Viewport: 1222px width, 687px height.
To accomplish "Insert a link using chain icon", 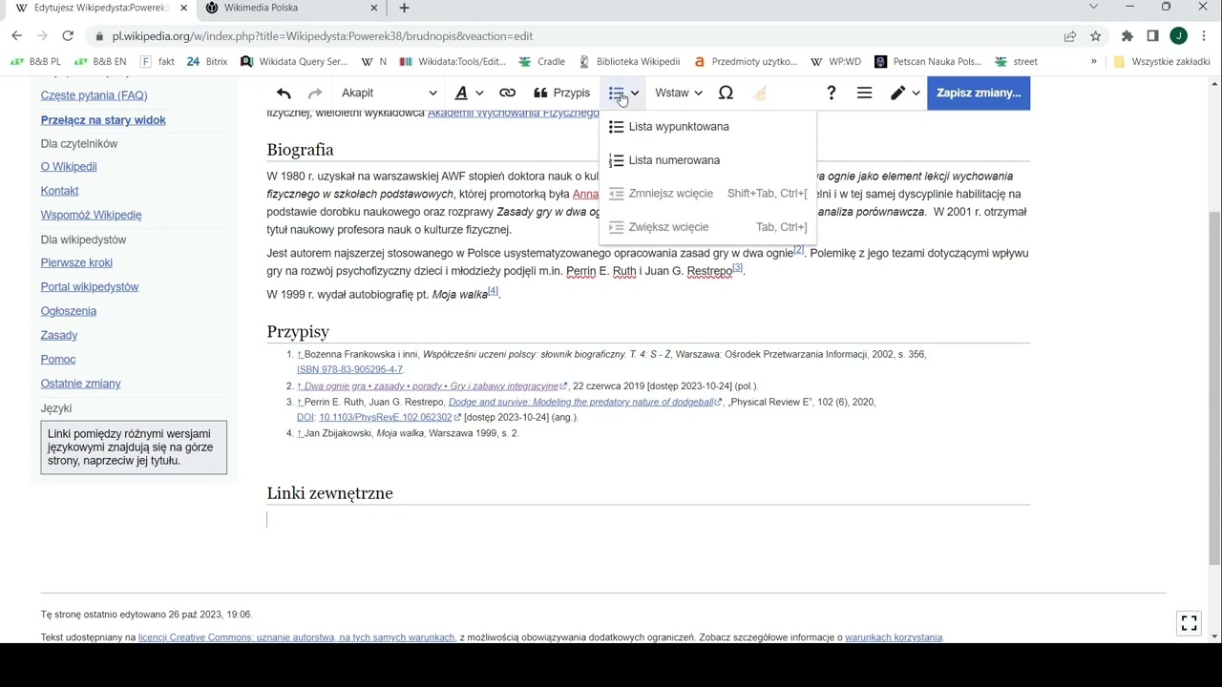I will click(507, 93).
